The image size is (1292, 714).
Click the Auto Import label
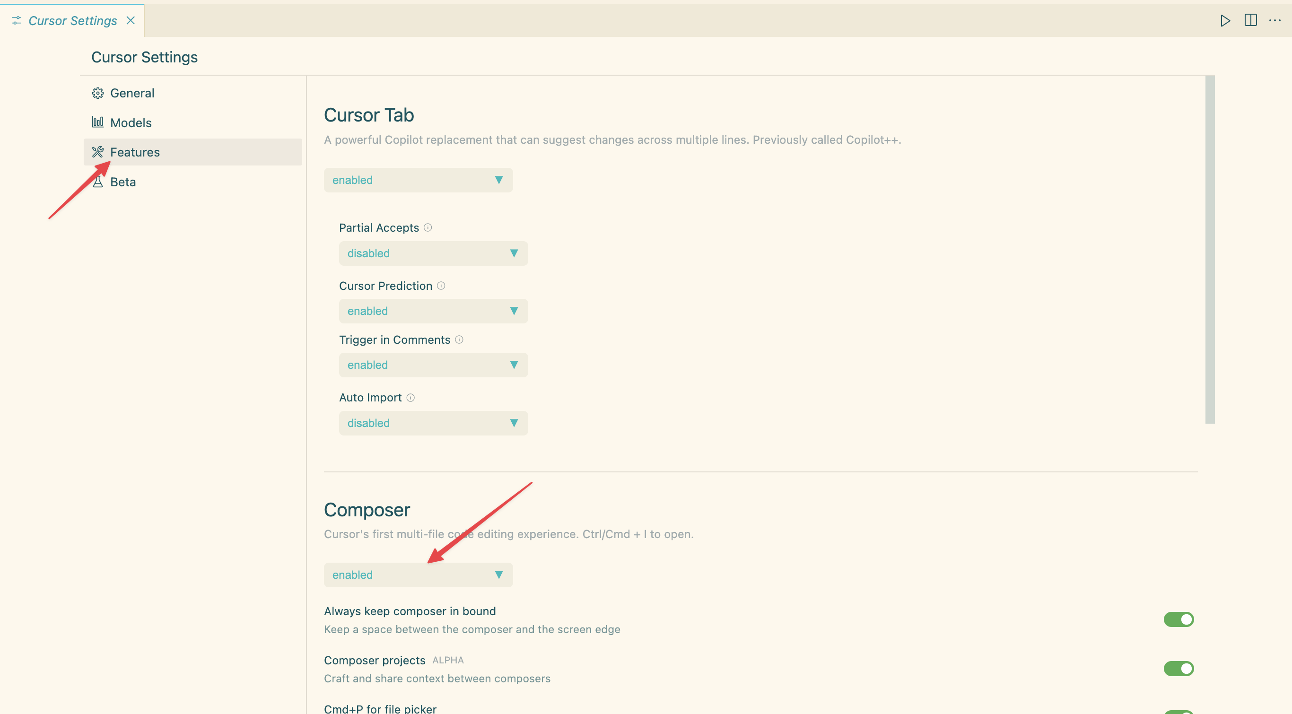370,398
